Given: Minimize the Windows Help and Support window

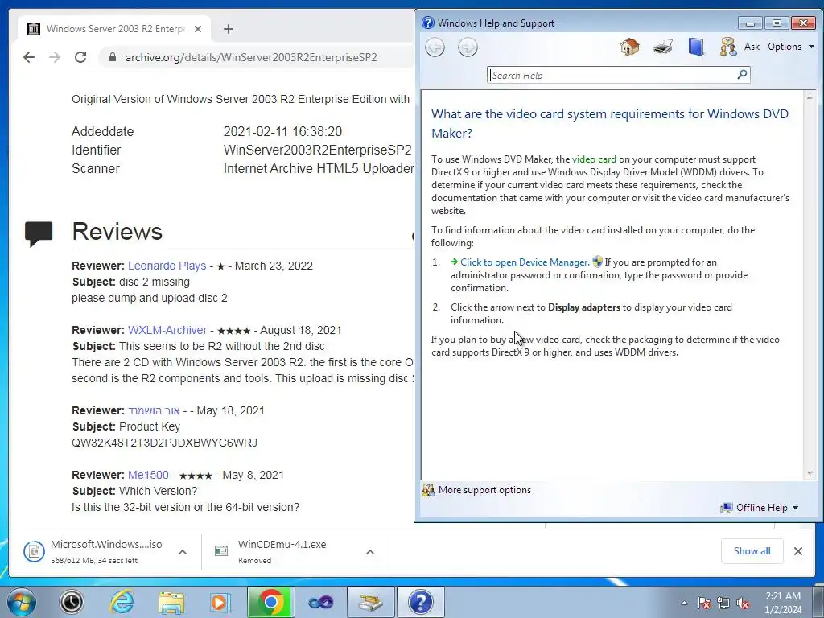Looking at the screenshot, I should point(749,23).
